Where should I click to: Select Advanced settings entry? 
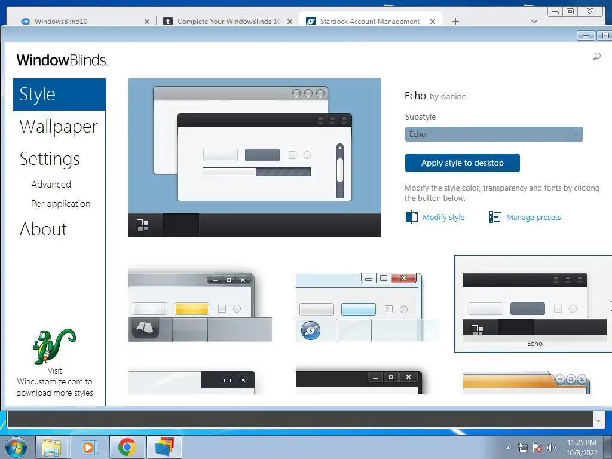[51, 184]
